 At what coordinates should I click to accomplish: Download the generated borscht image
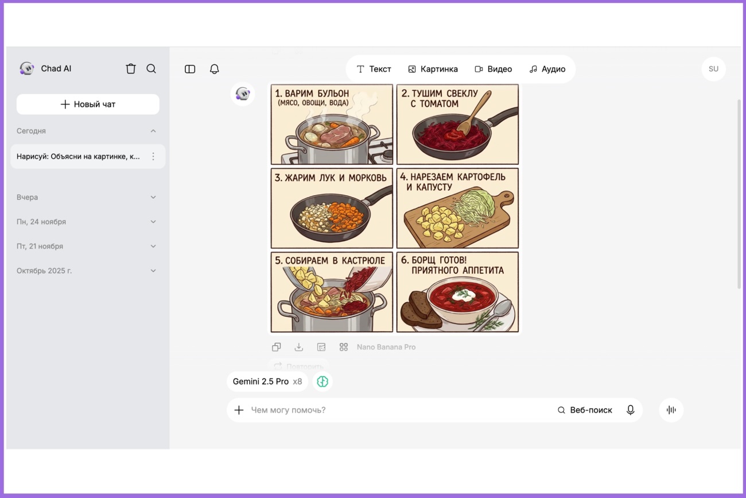(298, 347)
